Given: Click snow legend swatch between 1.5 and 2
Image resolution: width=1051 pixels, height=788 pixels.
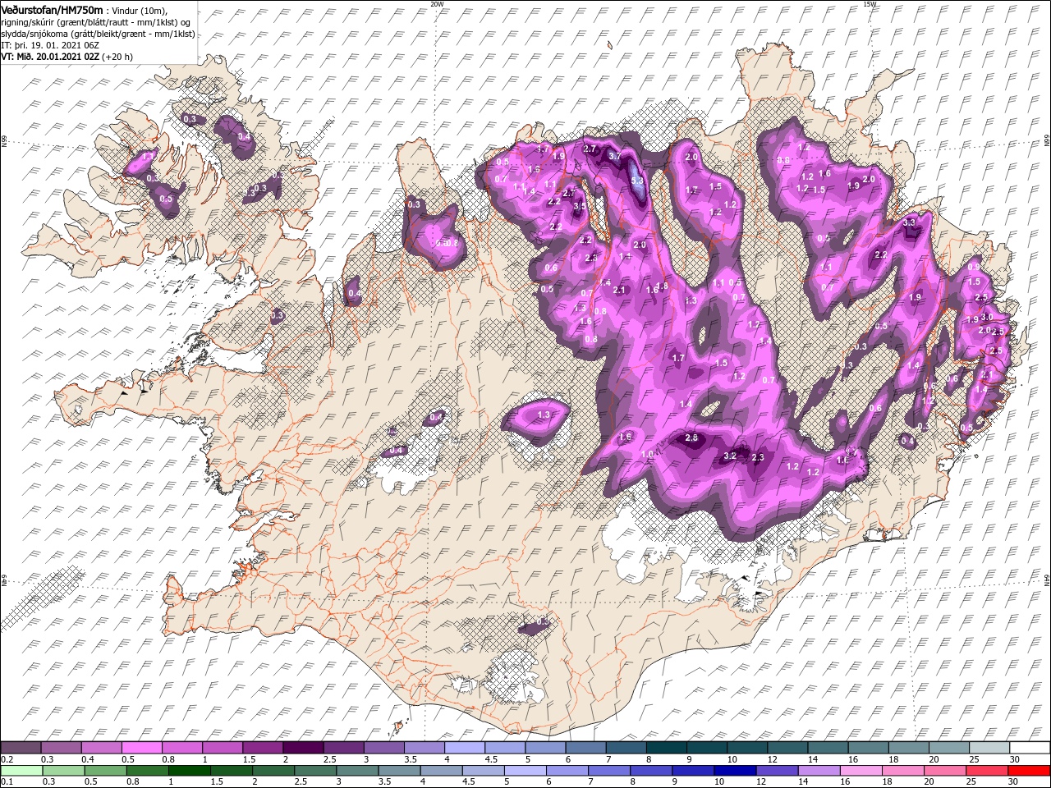Looking at the screenshot, I should 263,747.
